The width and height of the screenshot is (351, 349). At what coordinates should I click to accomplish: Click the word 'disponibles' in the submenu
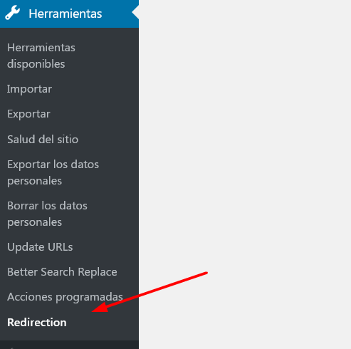tap(36, 64)
